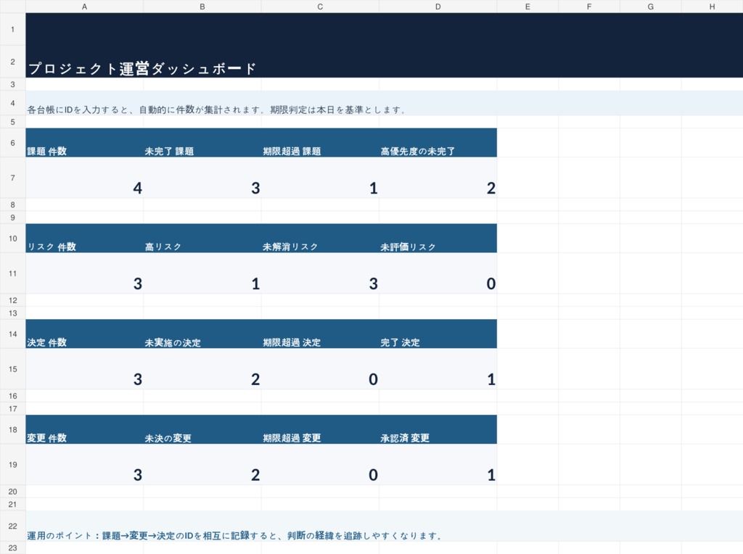
Task: Select column C header
Action: (x=320, y=7)
